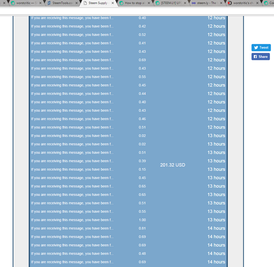274x267 pixels.
Task: Close the worstcritic's chat tab
Action: pos(257,3)
